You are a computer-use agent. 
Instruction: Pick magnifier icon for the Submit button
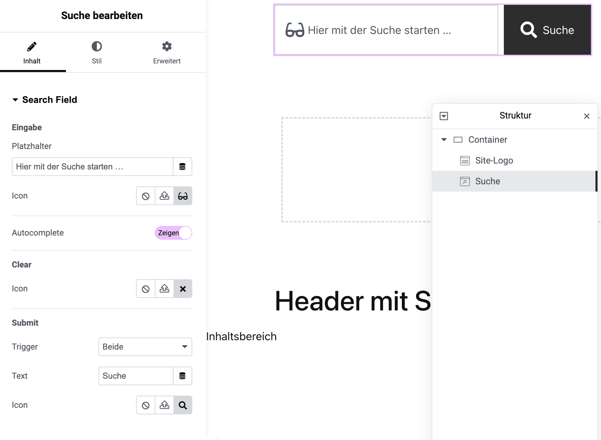click(183, 405)
